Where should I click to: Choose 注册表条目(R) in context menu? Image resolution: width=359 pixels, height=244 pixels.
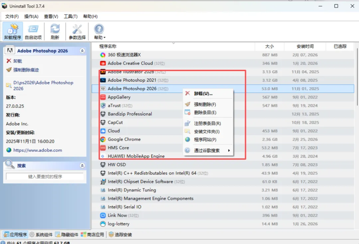point(208,123)
